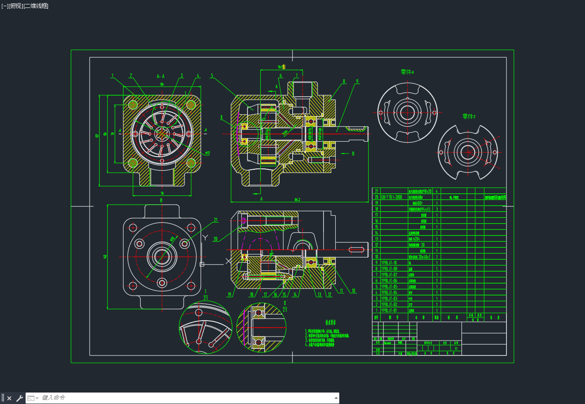Viewport: 585px width, 404px height.
Task: Select the YPBLJT-04 part code
Action: 389,292
